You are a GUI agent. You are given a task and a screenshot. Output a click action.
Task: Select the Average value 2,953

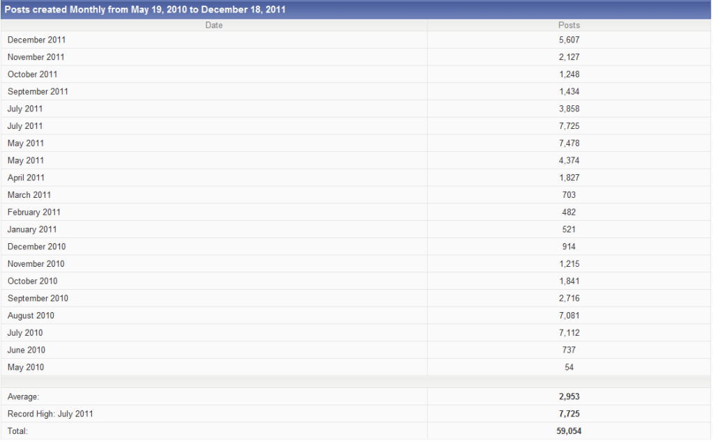(569, 396)
